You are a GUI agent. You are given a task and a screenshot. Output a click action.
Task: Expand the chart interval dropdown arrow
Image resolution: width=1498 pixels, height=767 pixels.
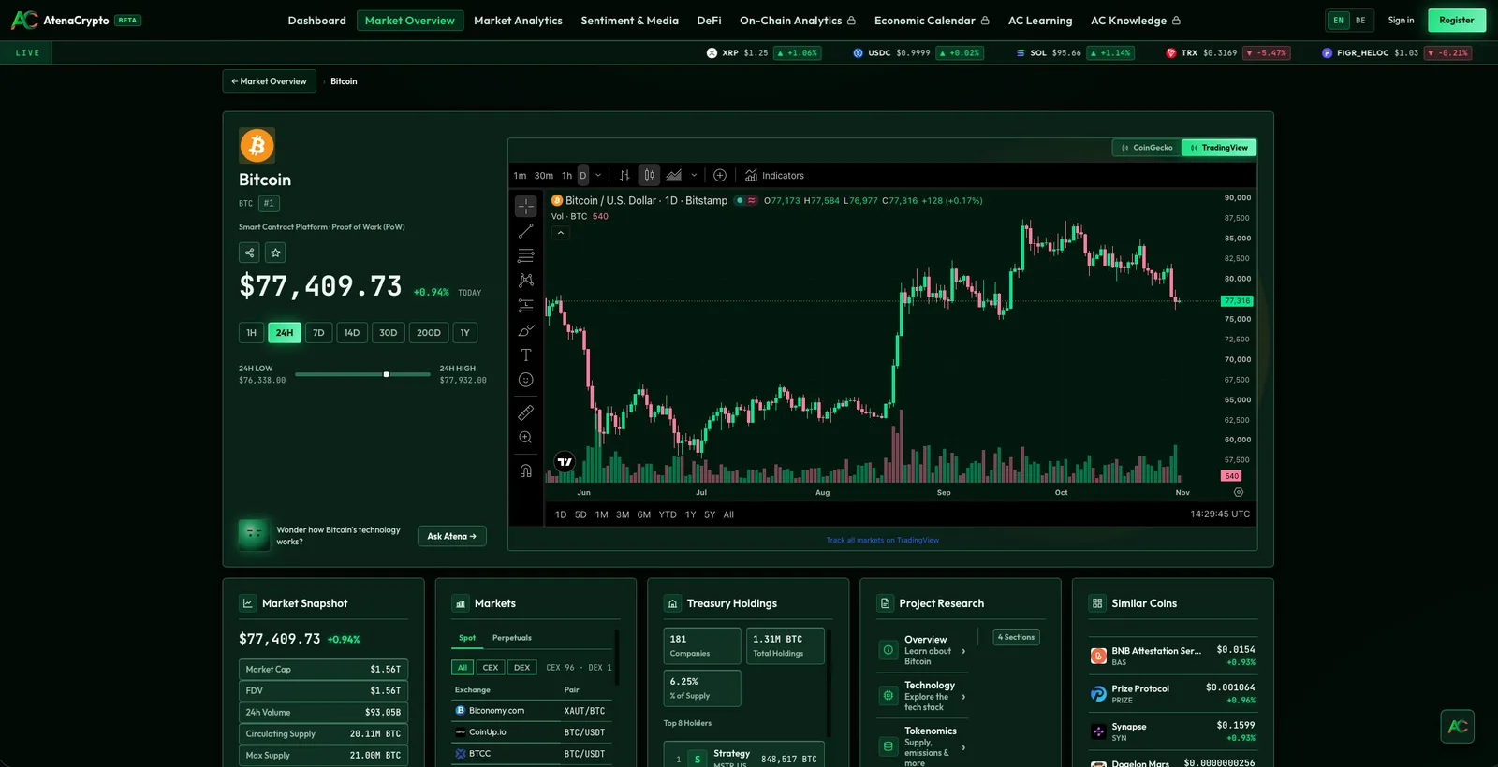click(x=598, y=175)
